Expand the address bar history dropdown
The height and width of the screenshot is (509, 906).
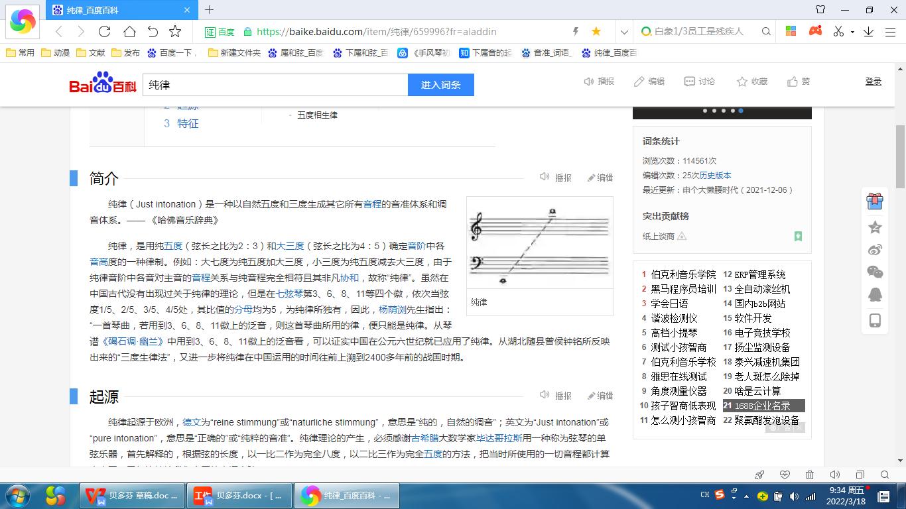(x=623, y=31)
